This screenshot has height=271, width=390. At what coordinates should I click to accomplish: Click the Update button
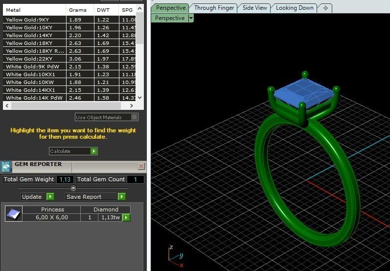[32, 197]
